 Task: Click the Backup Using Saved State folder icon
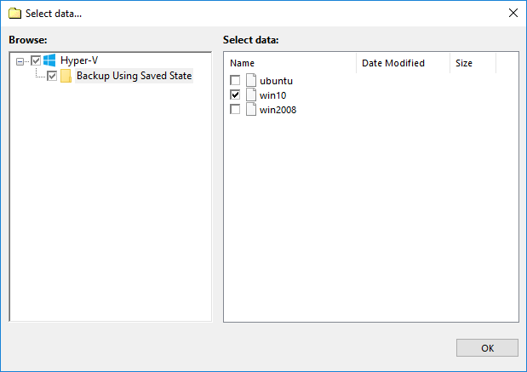pyautogui.click(x=66, y=76)
